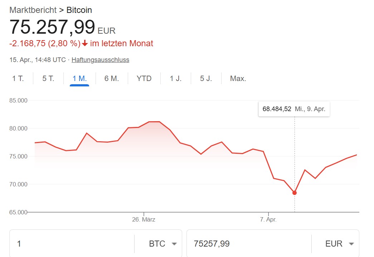The image size is (374, 257).
Task: Switch to the 6 M. time range
Action: [112, 78]
